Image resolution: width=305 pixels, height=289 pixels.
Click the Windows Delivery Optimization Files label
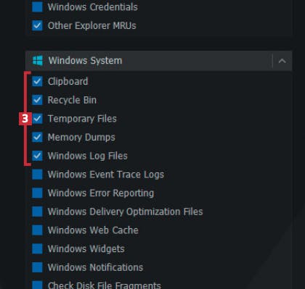(x=126, y=211)
